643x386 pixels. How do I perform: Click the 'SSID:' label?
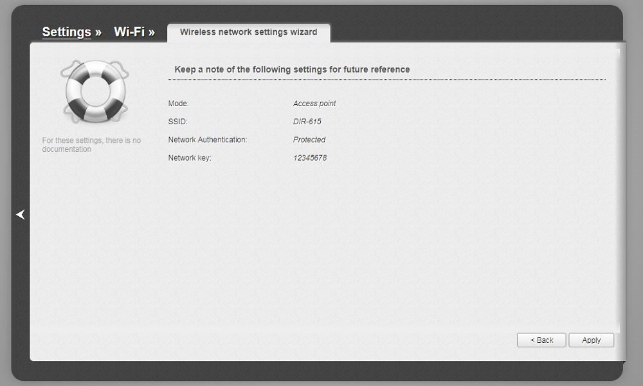177,122
